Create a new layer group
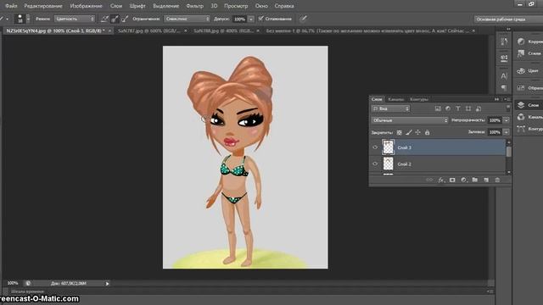Image resolution: width=543 pixels, height=305 pixels. tap(475, 180)
